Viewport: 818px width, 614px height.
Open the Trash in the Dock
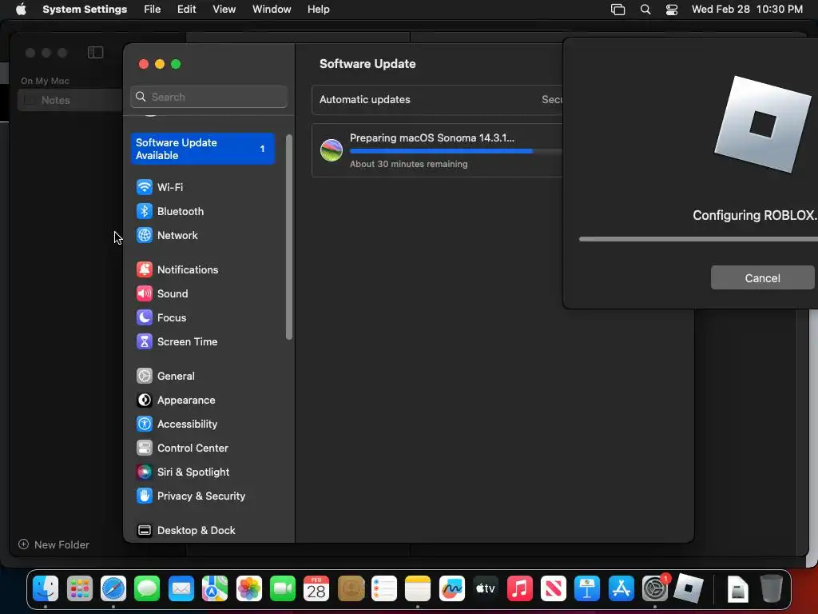[x=771, y=589]
